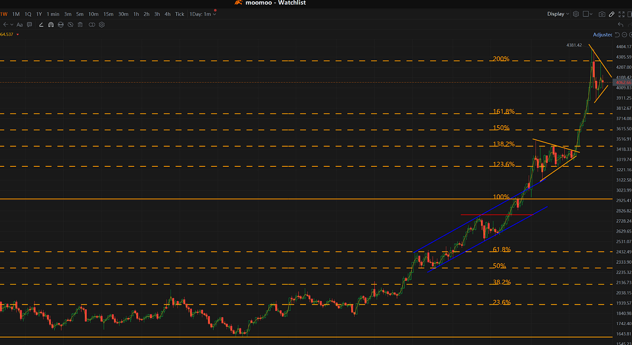Screen dimensions: 632x345
Task: Select the 1h interval
Action: pyautogui.click(x=136, y=14)
